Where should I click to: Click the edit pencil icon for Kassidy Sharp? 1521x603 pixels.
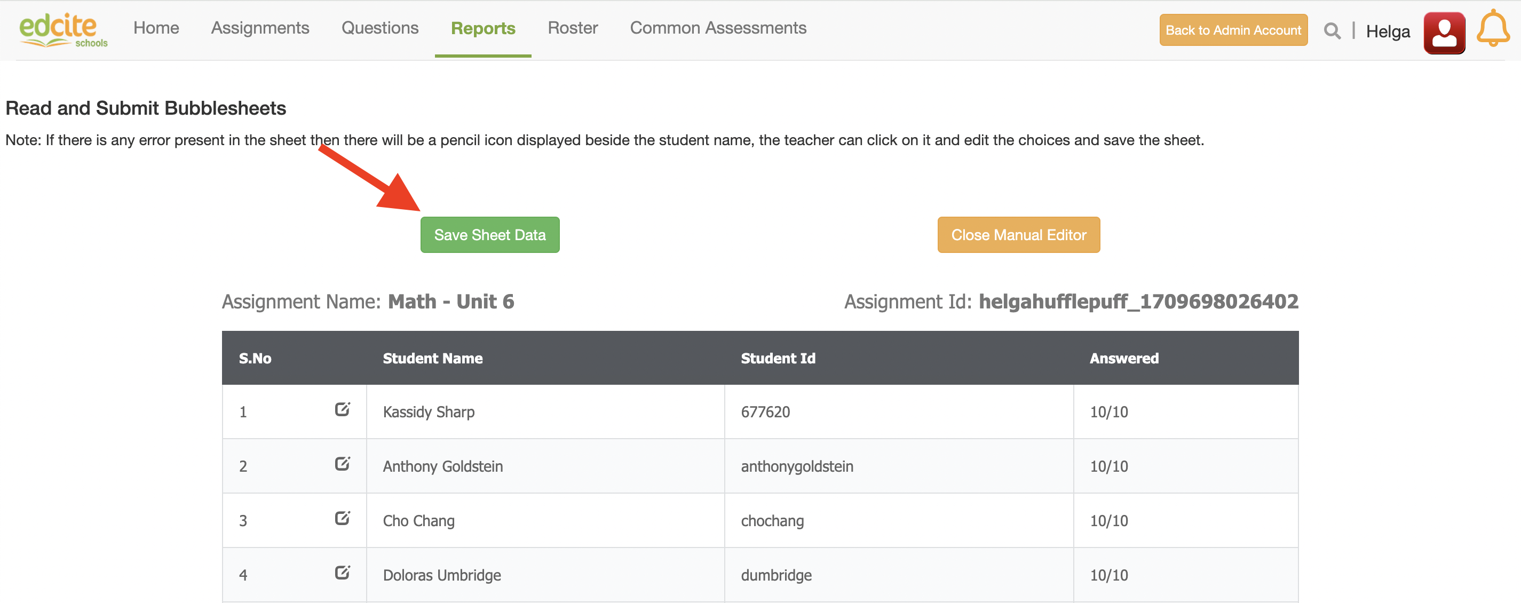tap(342, 409)
